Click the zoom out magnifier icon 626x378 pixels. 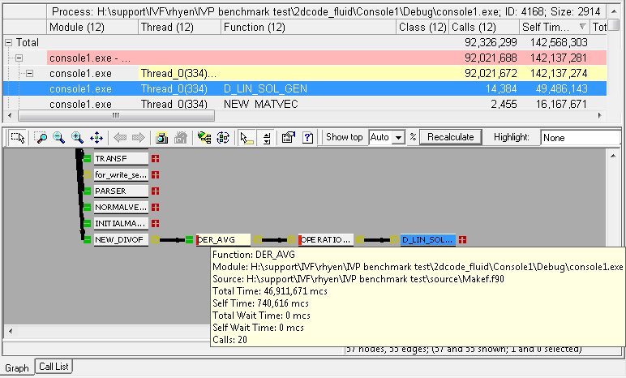coord(59,137)
